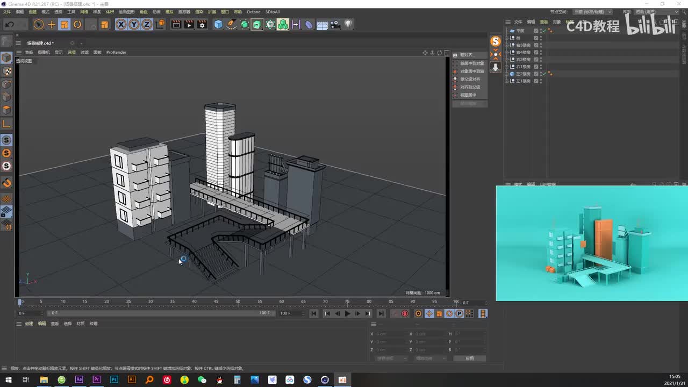
Task: Switch to Model mode in the left sidebar
Action: point(6,58)
